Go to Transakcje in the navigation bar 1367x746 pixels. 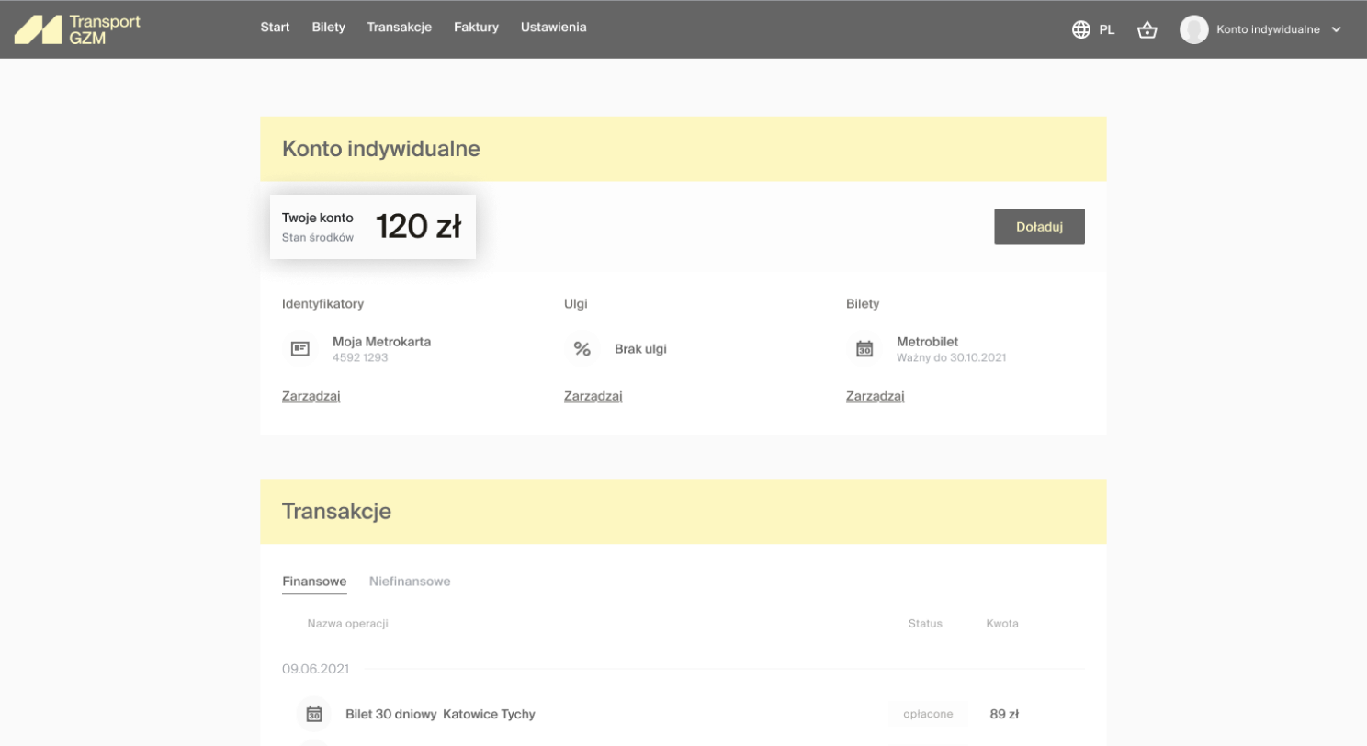pos(399,28)
